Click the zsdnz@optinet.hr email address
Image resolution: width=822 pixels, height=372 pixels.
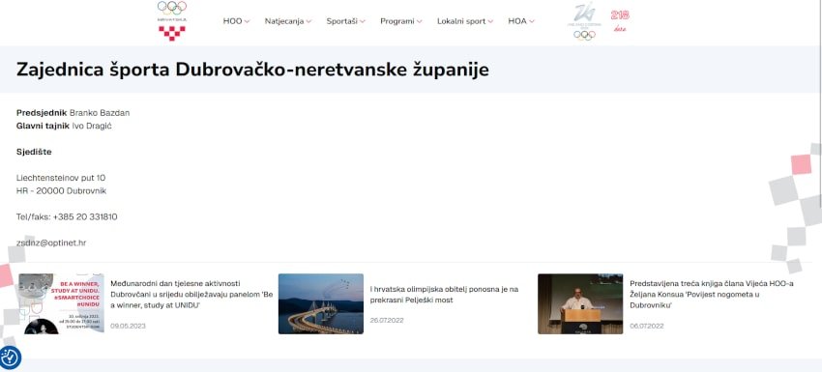(x=51, y=243)
